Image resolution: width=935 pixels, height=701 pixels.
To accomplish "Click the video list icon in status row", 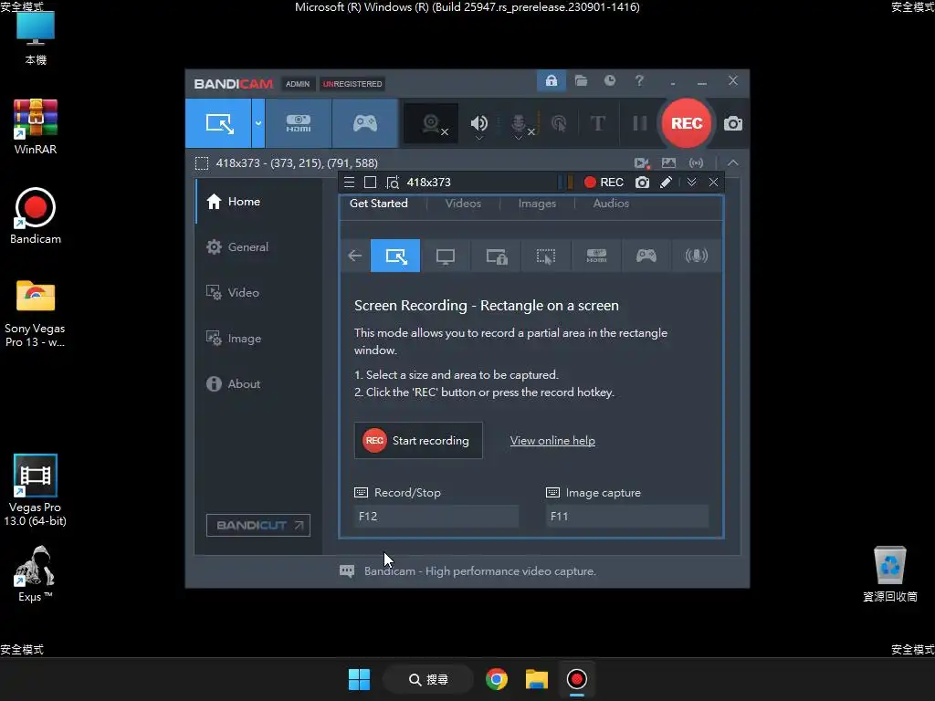I will point(642,162).
